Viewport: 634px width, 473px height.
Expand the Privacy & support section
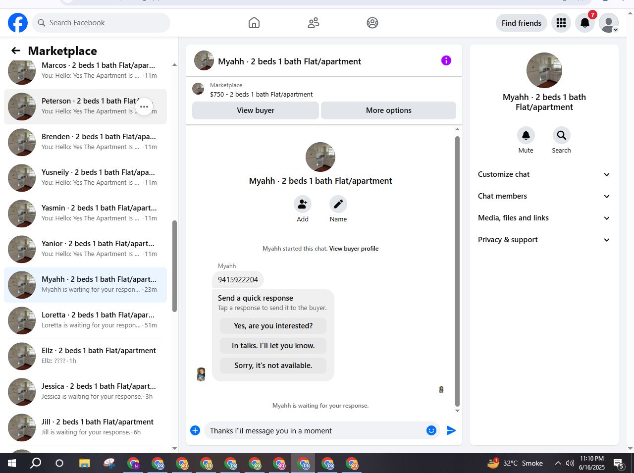pyautogui.click(x=544, y=240)
